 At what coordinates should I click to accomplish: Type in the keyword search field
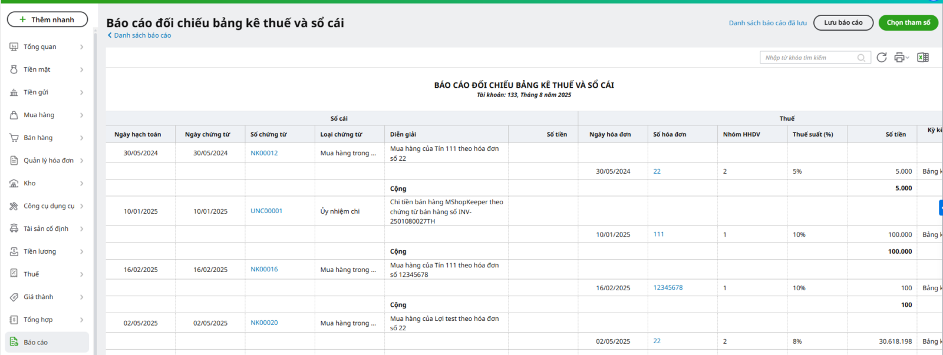pyautogui.click(x=809, y=58)
